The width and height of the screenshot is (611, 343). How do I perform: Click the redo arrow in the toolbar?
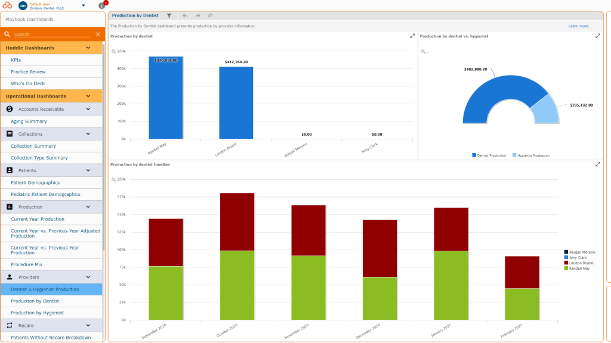(197, 15)
